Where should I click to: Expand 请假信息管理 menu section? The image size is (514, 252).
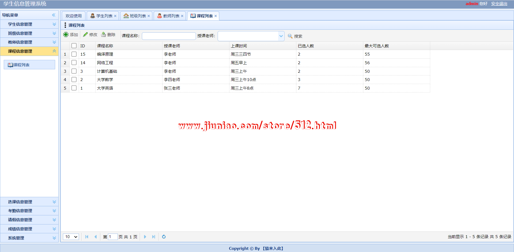click(54, 220)
